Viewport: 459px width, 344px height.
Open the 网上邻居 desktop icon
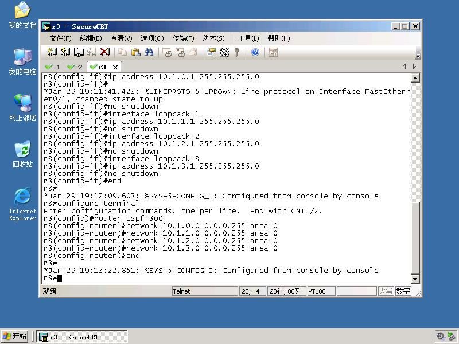22,108
